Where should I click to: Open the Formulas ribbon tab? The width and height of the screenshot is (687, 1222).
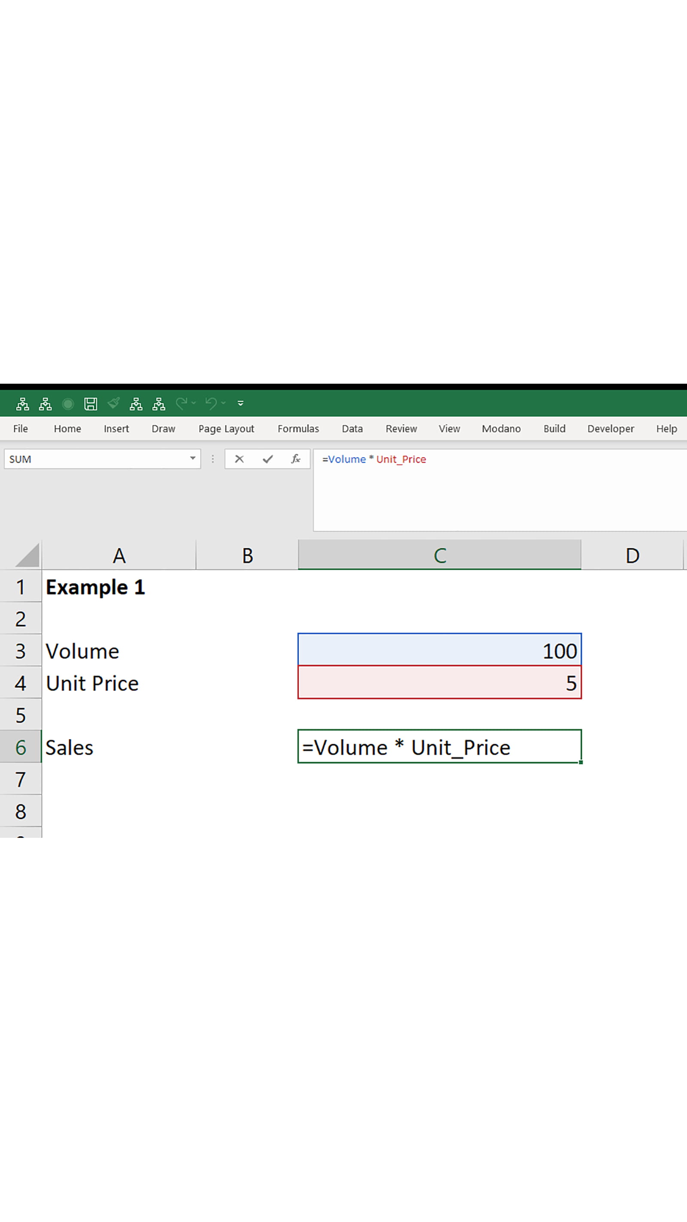[298, 429]
